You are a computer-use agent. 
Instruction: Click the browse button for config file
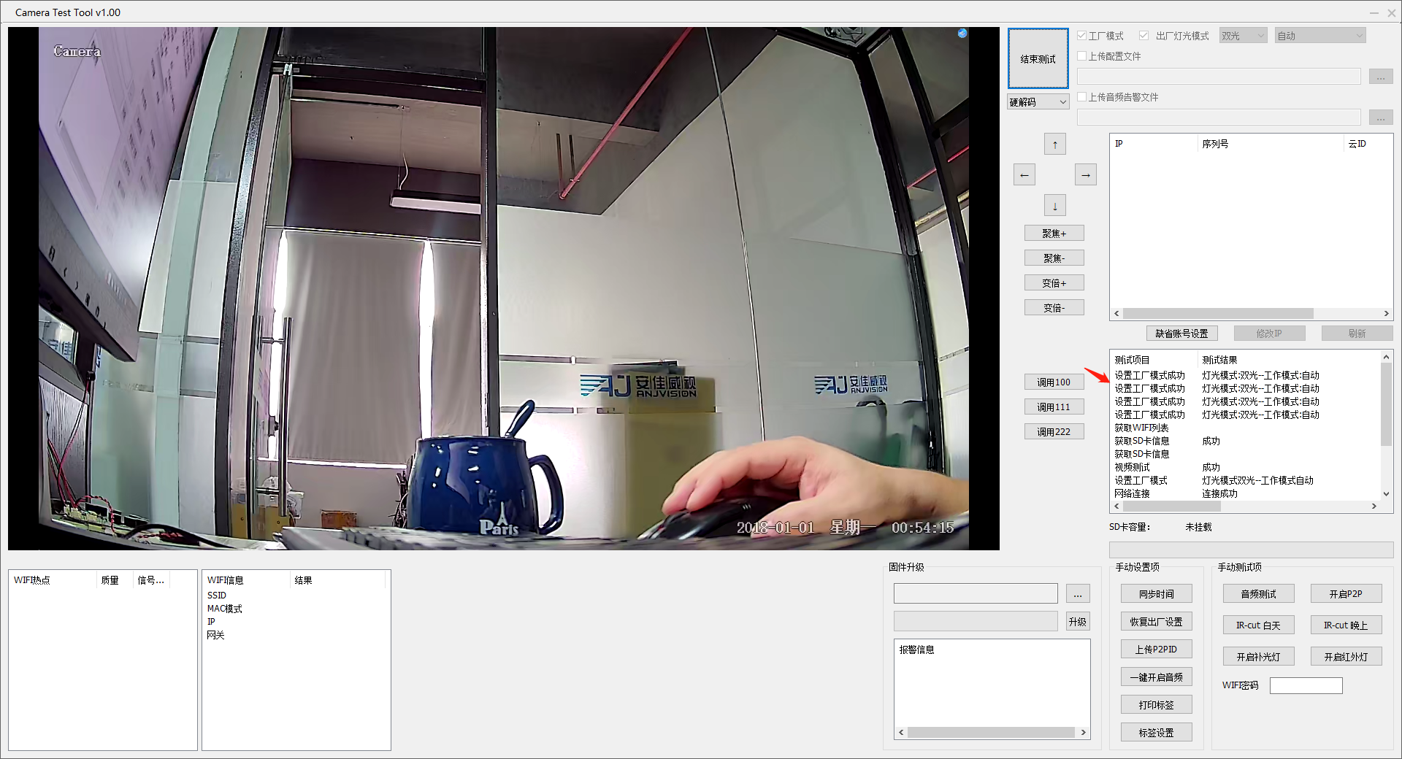[x=1380, y=77]
